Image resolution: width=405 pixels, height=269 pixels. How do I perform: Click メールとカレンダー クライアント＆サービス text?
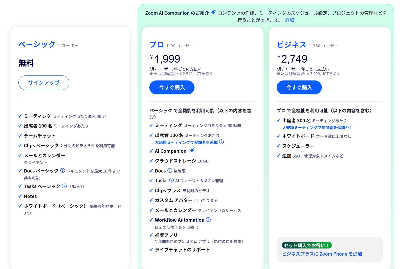coord(198,210)
